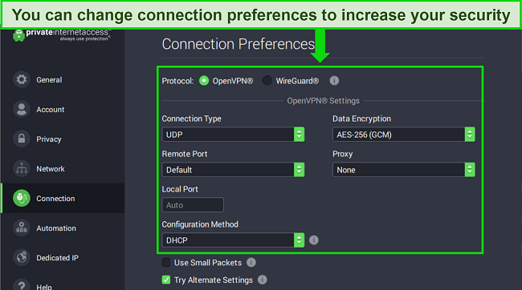522x290 pixels.
Task: Select the WireGuard protocol radio button
Action: pyautogui.click(x=267, y=81)
